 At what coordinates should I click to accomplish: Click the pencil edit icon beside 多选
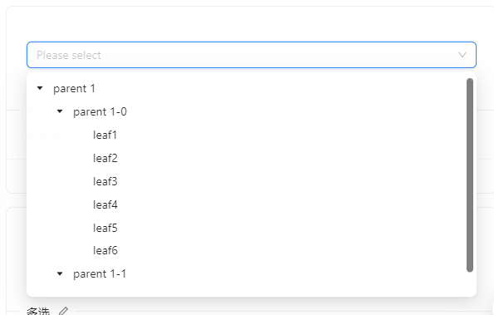click(x=64, y=311)
